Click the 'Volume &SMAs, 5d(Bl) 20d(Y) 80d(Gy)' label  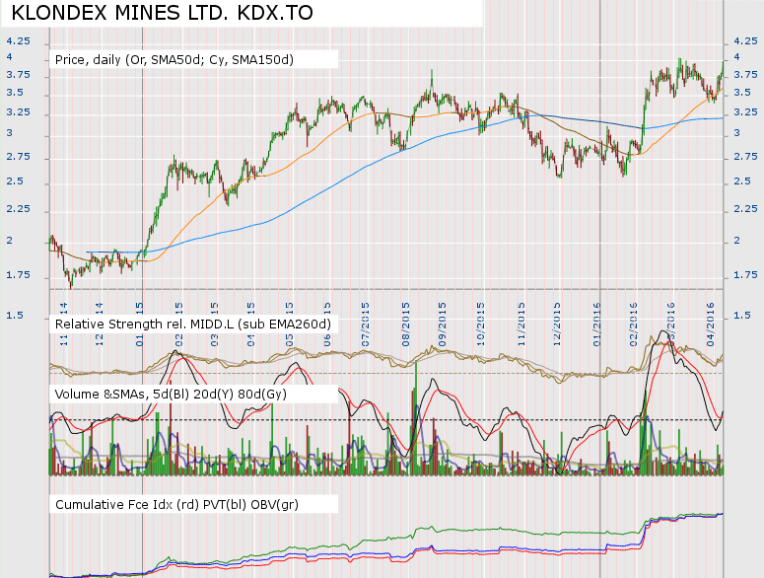coord(171,394)
